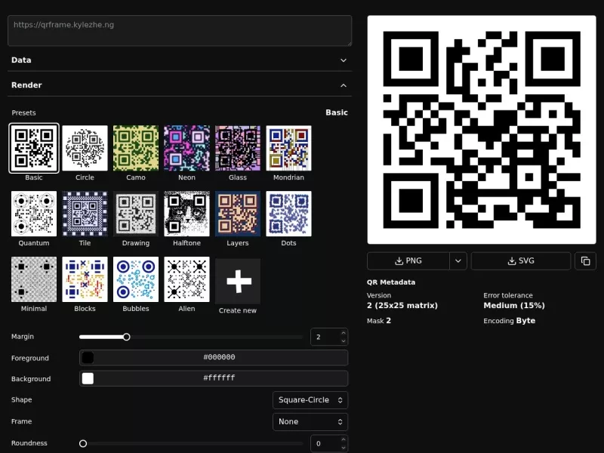Collapse the Render section

(x=180, y=85)
